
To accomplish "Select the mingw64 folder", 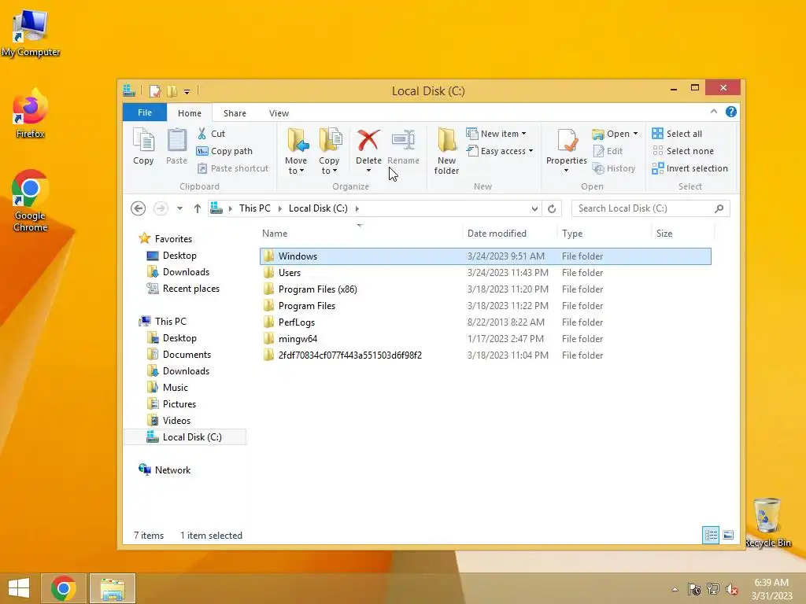I will tap(485, 338).
